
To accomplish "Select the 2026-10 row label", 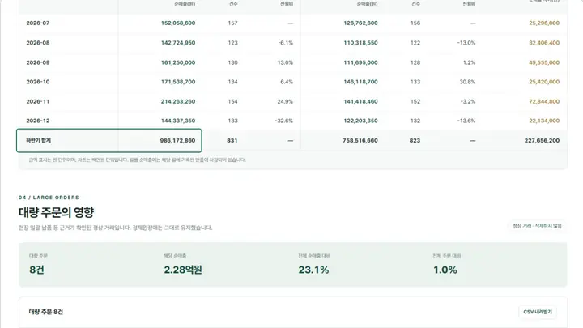I will 38,82.
